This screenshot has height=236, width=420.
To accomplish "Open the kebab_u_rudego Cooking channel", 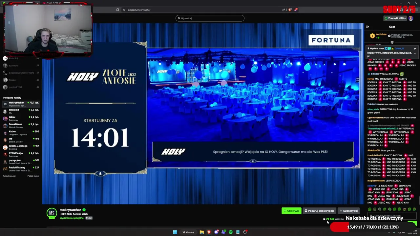I will point(21,147).
